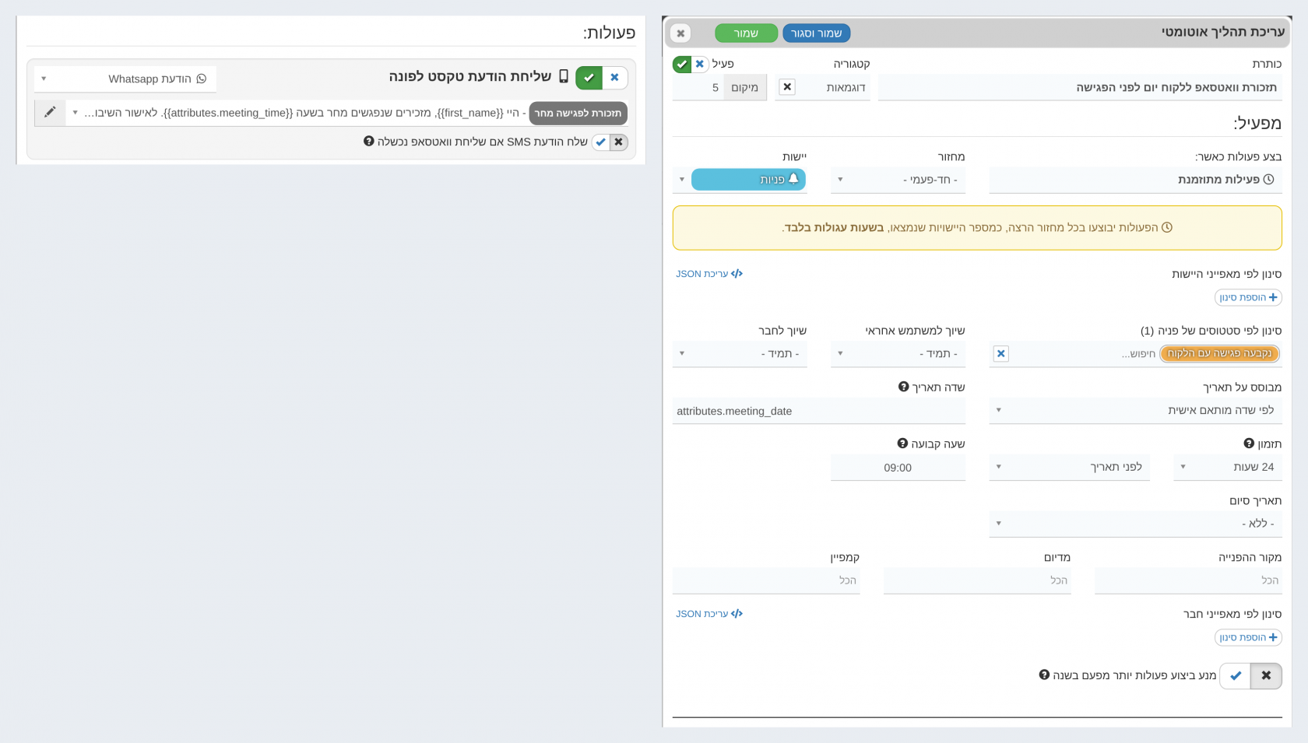Click the 09:00 fixed hour field

[898, 468]
